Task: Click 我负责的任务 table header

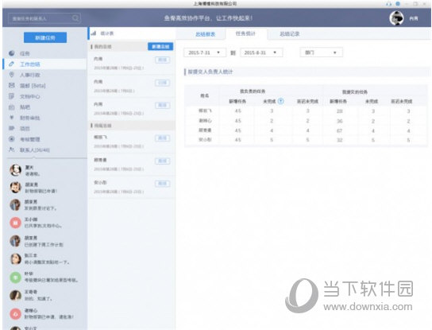Action: tap(253, 91)
